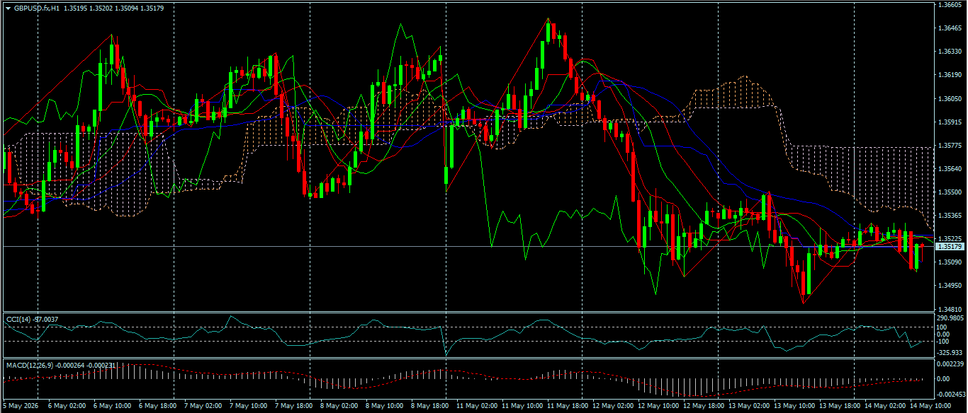
Task: Click the 1.35090 price axis label
Action: (x=949, y=262)
